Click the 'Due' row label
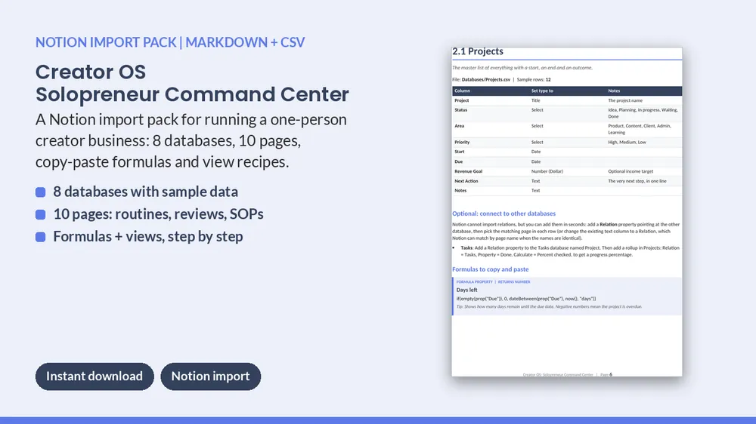Image resolution: width=756 pixels, height=424 pixels. [x=459, y=161]
